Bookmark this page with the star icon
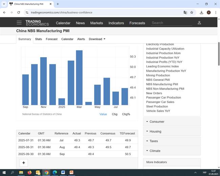The width and height of the screenshot is (220, 176). (x=192, y=13)
